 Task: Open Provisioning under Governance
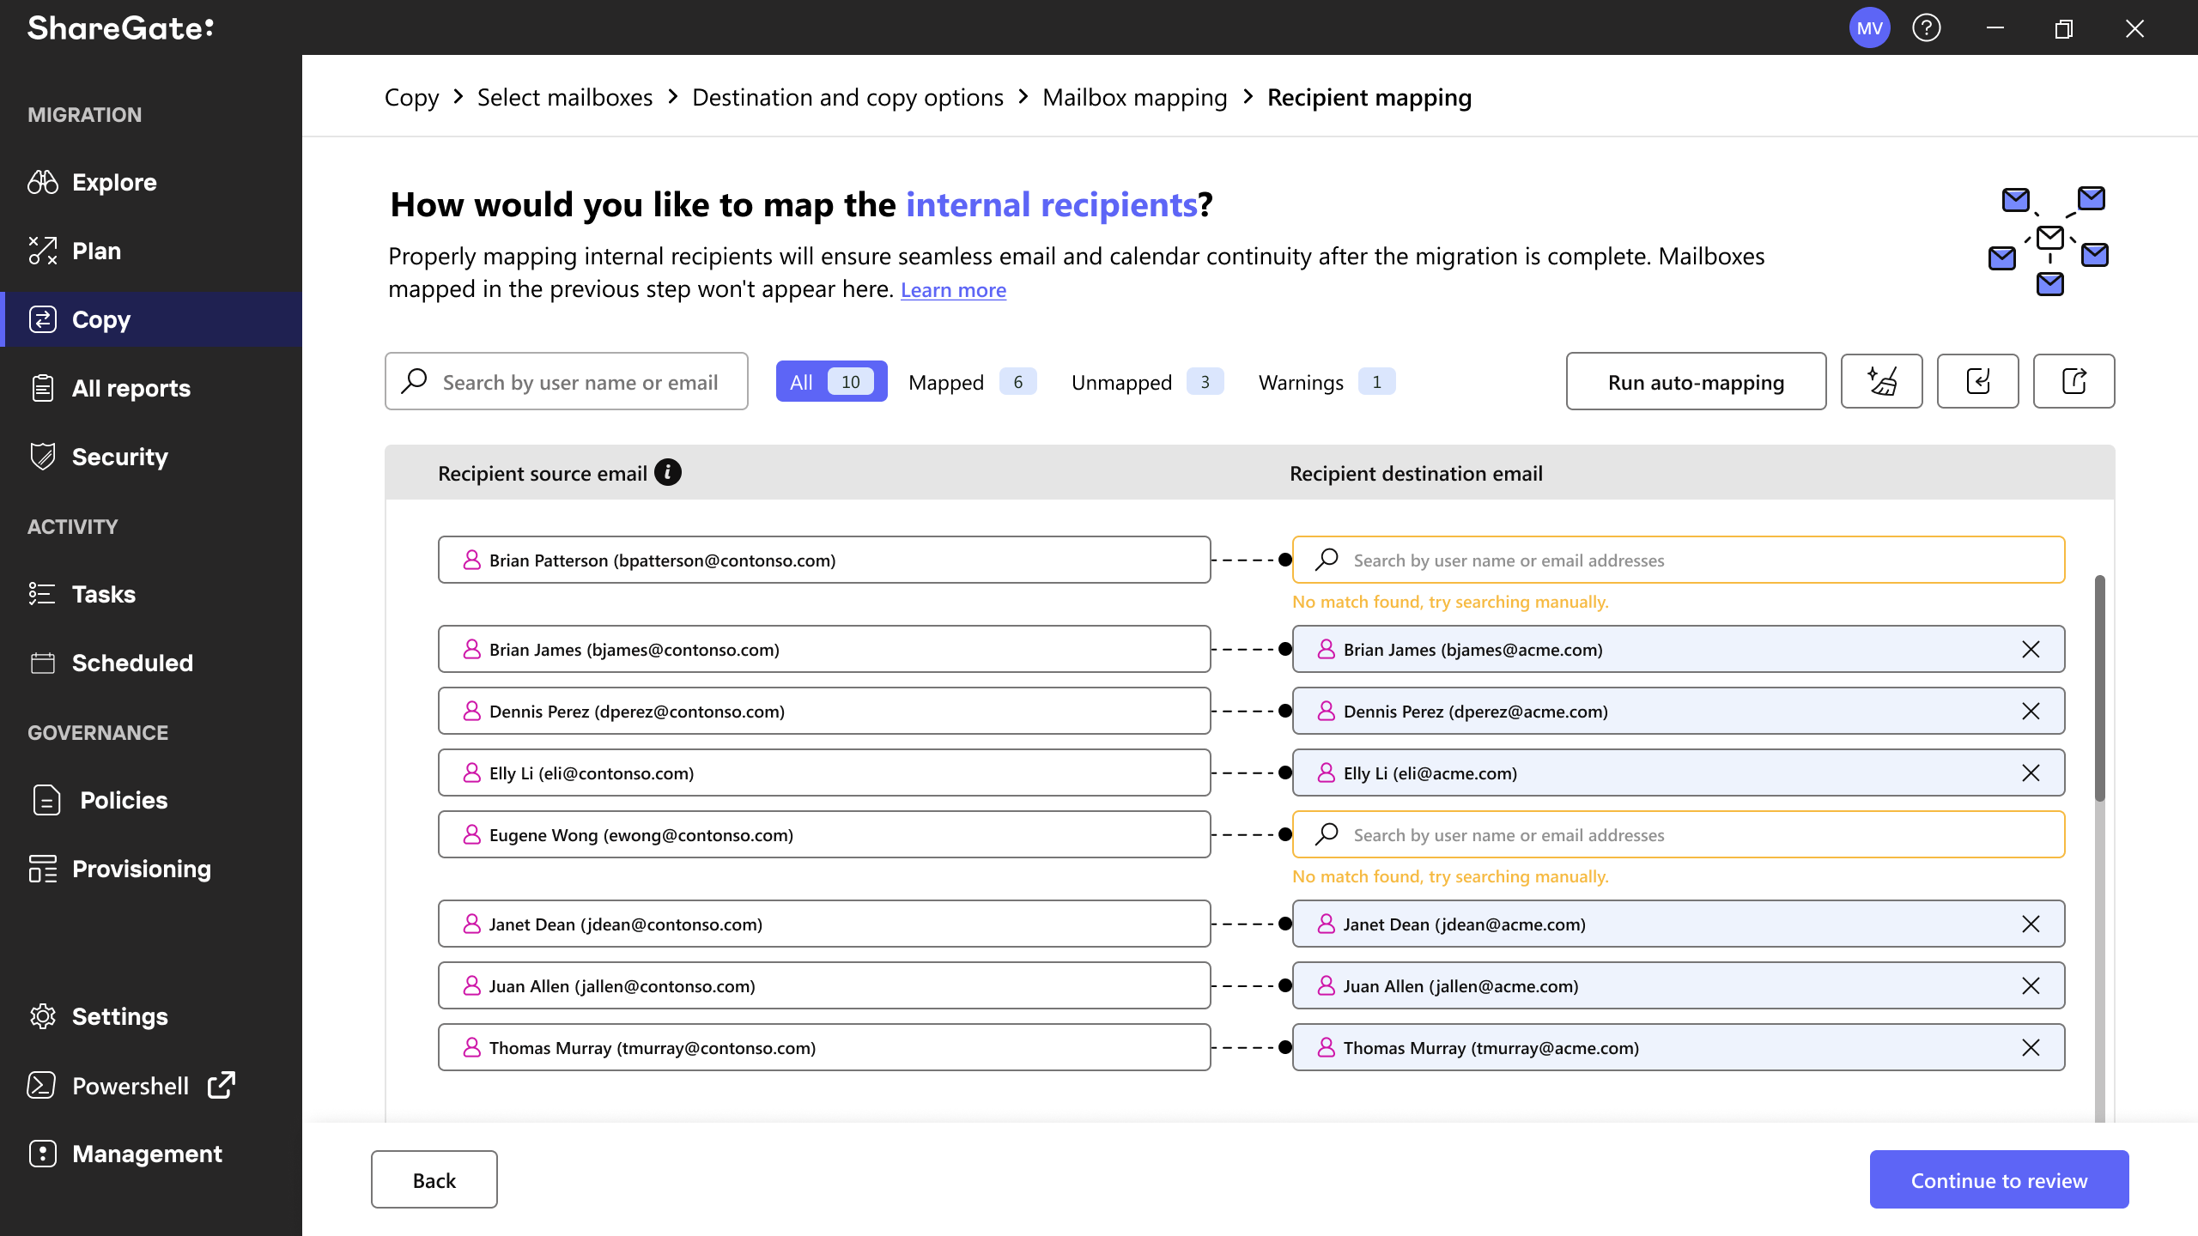tap(119, 869)
